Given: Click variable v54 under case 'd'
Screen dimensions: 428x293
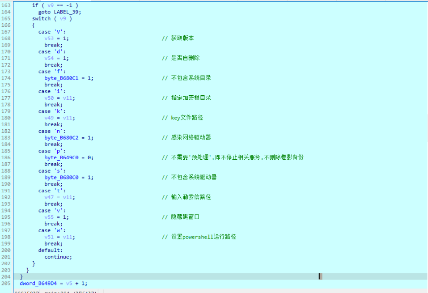Looking at the screenshot, I should click(x=49, y=58).
